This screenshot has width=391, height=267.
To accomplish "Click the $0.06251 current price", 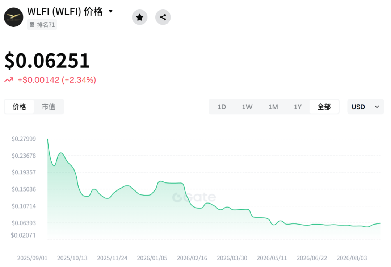I will click(x=47, y=61).
